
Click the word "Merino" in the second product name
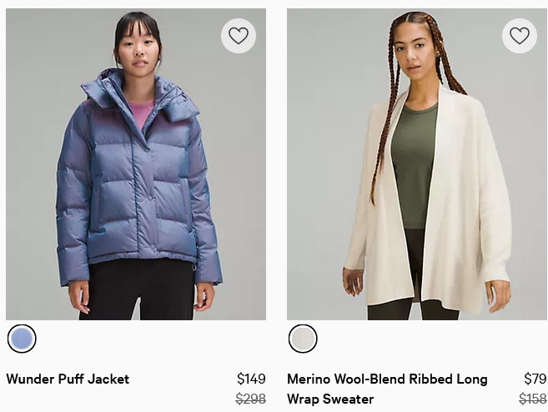click(308, 379)
